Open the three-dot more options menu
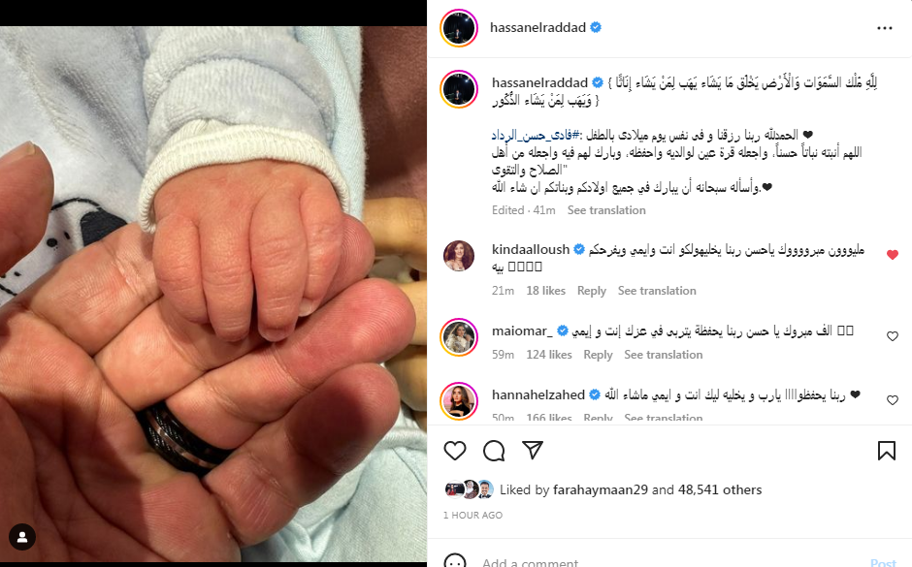This screenshot has height=567, width=912. (885, 28)
